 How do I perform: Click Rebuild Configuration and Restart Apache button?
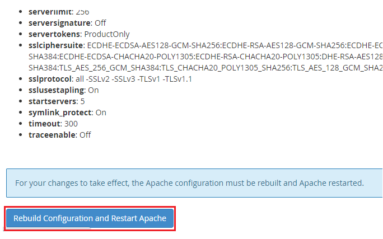coord(90,218)
